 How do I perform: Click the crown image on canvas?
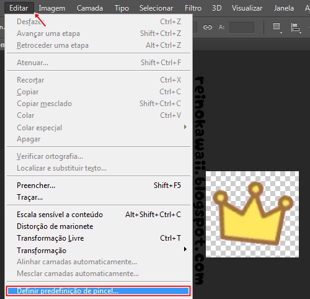[252, 214]
